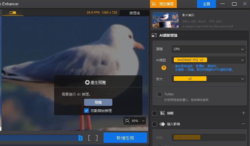This screenshot has width=250, height=146.
Task: Maximize the application window
Action: 234,4
